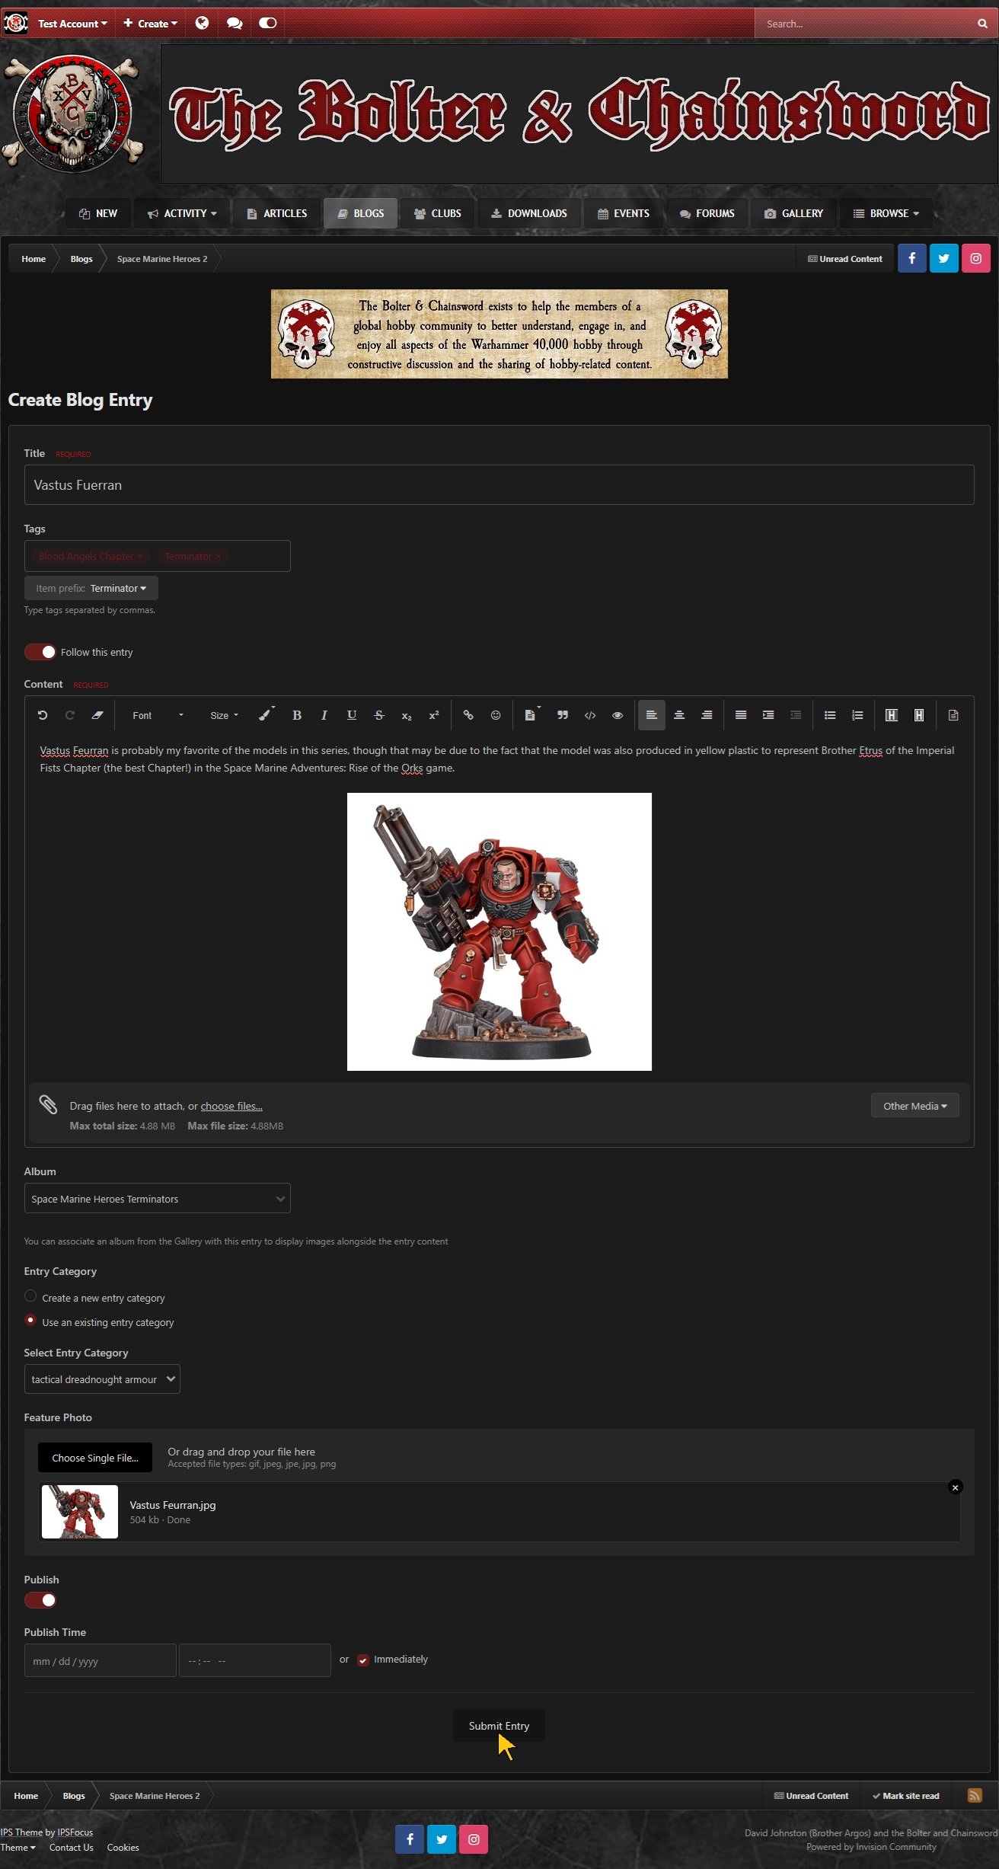Toggle the Follow this entry switch

(x=40, y=652)
